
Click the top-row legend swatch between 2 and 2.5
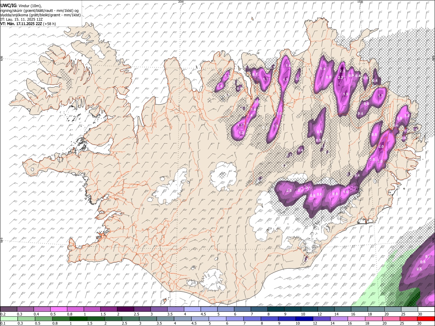125,309
